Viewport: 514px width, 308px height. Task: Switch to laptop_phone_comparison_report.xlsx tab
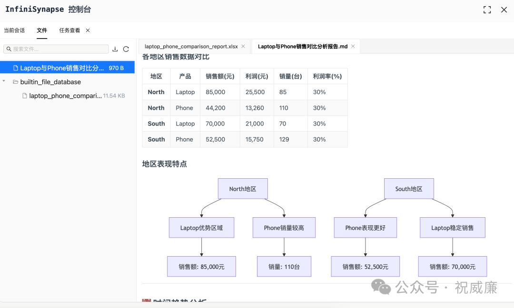190,46
